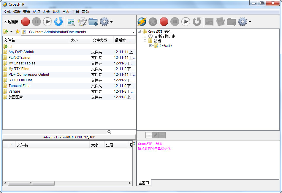
Task: Sort local files by 文件名 column header
Action: coord(36,40)
